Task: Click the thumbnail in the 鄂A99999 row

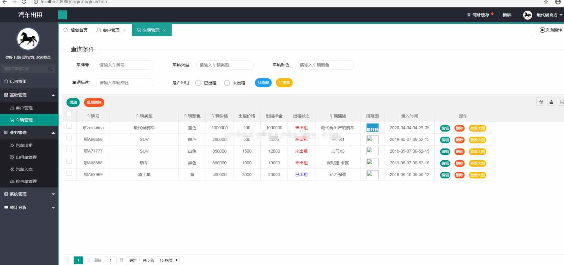Action: point(373,175)
